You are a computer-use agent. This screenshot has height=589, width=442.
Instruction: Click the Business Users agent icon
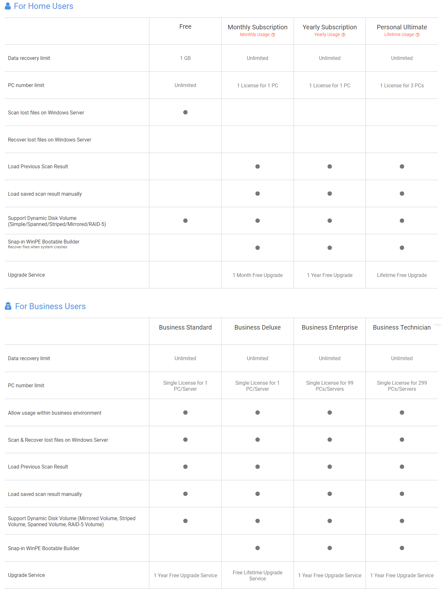(x=8, y=306)
